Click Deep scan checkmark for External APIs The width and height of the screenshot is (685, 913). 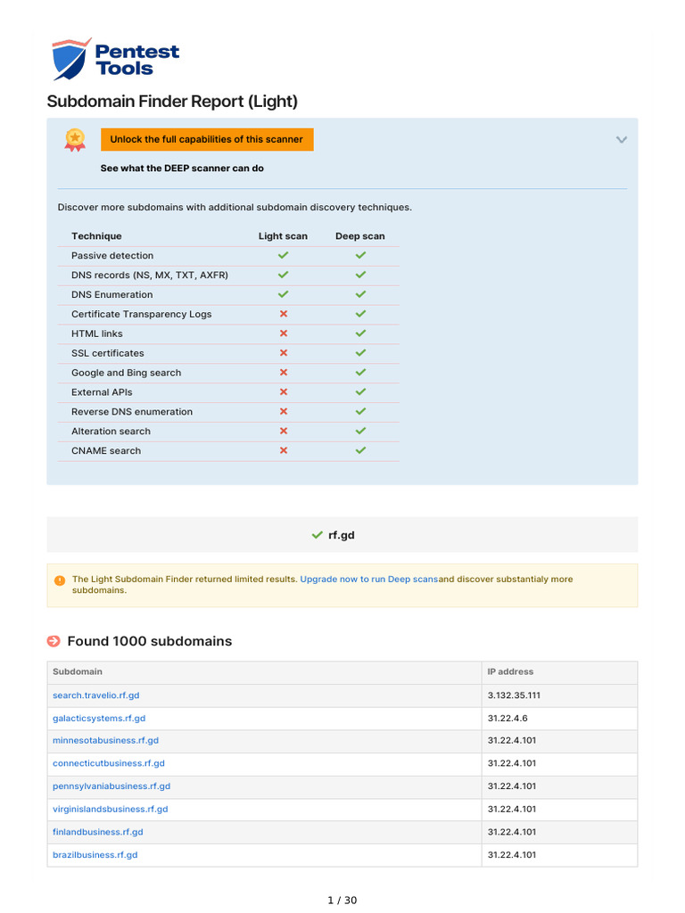pyautogui.click(x=360, y=392)
